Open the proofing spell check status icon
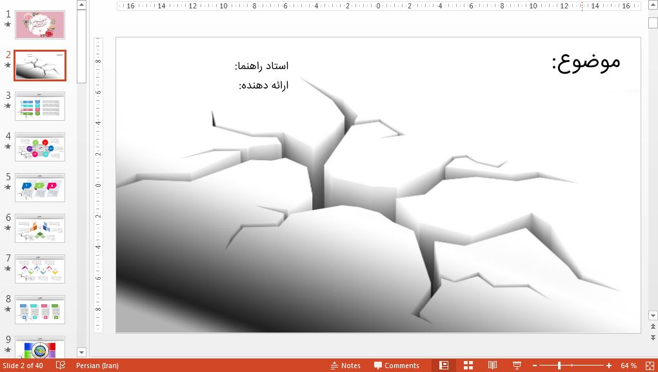The image size is (658, 372). (59, 365)
